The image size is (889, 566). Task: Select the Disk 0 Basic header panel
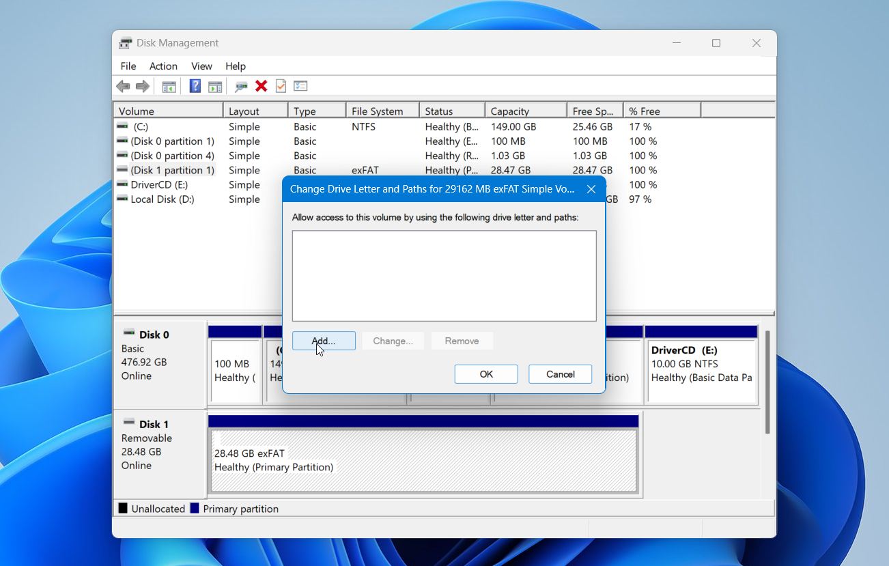[x=160, y=365]
